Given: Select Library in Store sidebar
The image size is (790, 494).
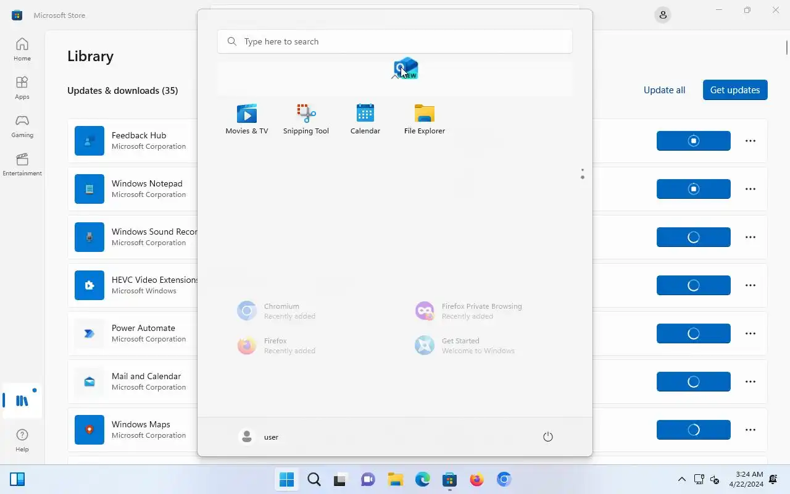Looking at the screenshot, I should coord(22,401).
